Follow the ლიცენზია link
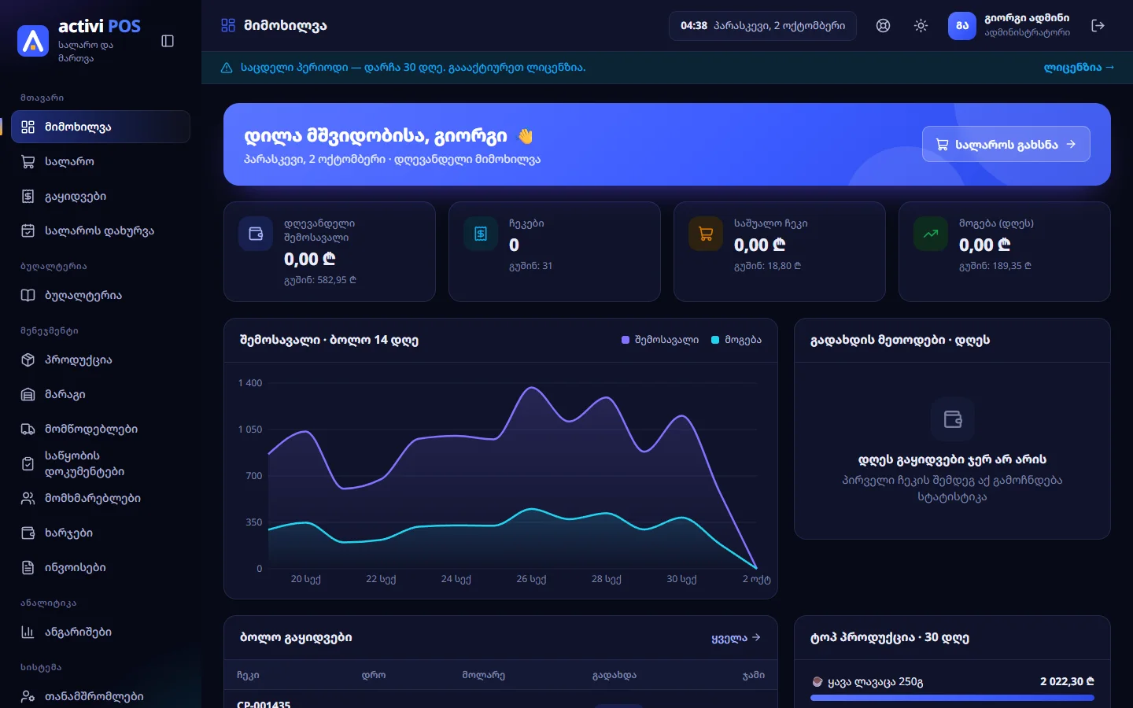 click(x=1079, y=68)
